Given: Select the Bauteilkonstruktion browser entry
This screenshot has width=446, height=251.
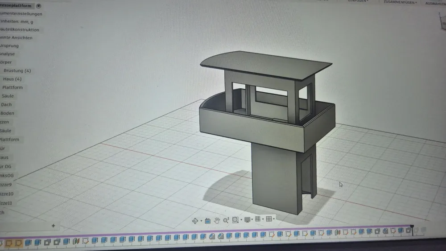Looking at the screenshot, I should click(20, 29).
